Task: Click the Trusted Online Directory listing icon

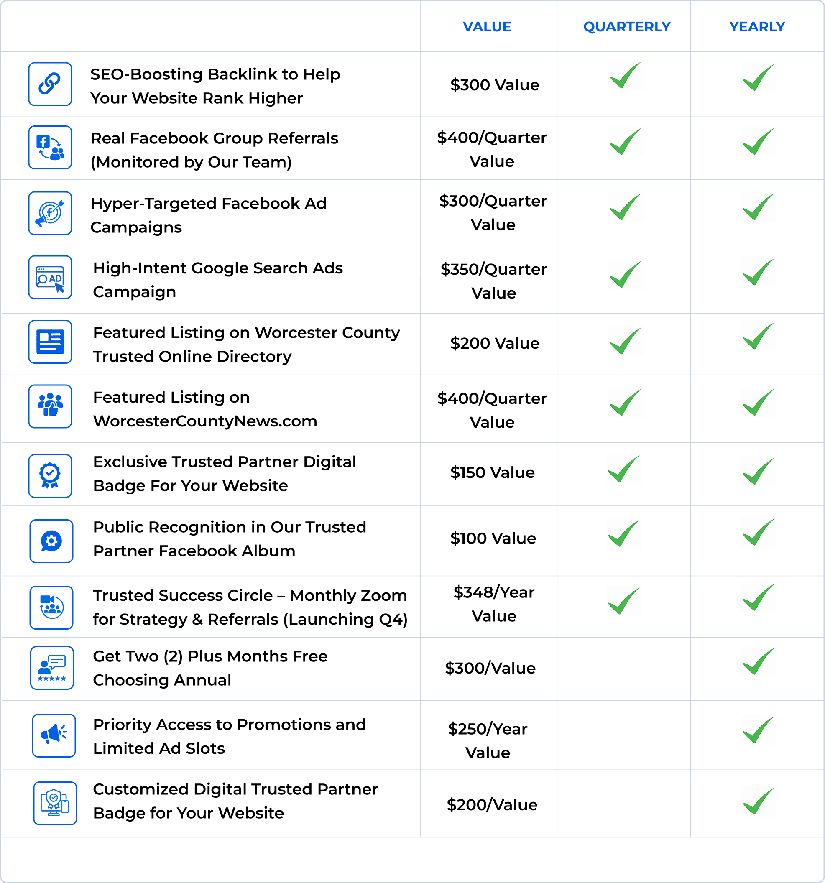Action: pos(50,342)
